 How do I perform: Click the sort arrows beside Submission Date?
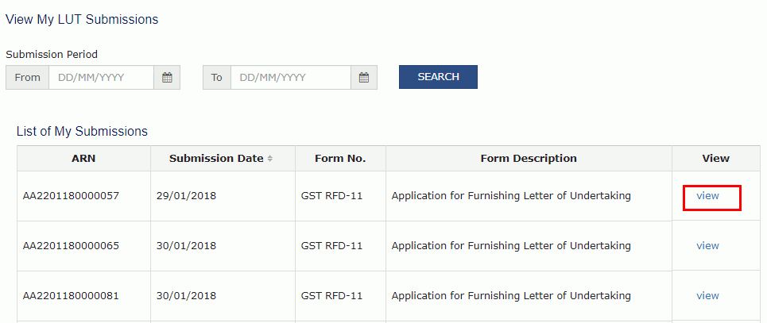(270, 159)
